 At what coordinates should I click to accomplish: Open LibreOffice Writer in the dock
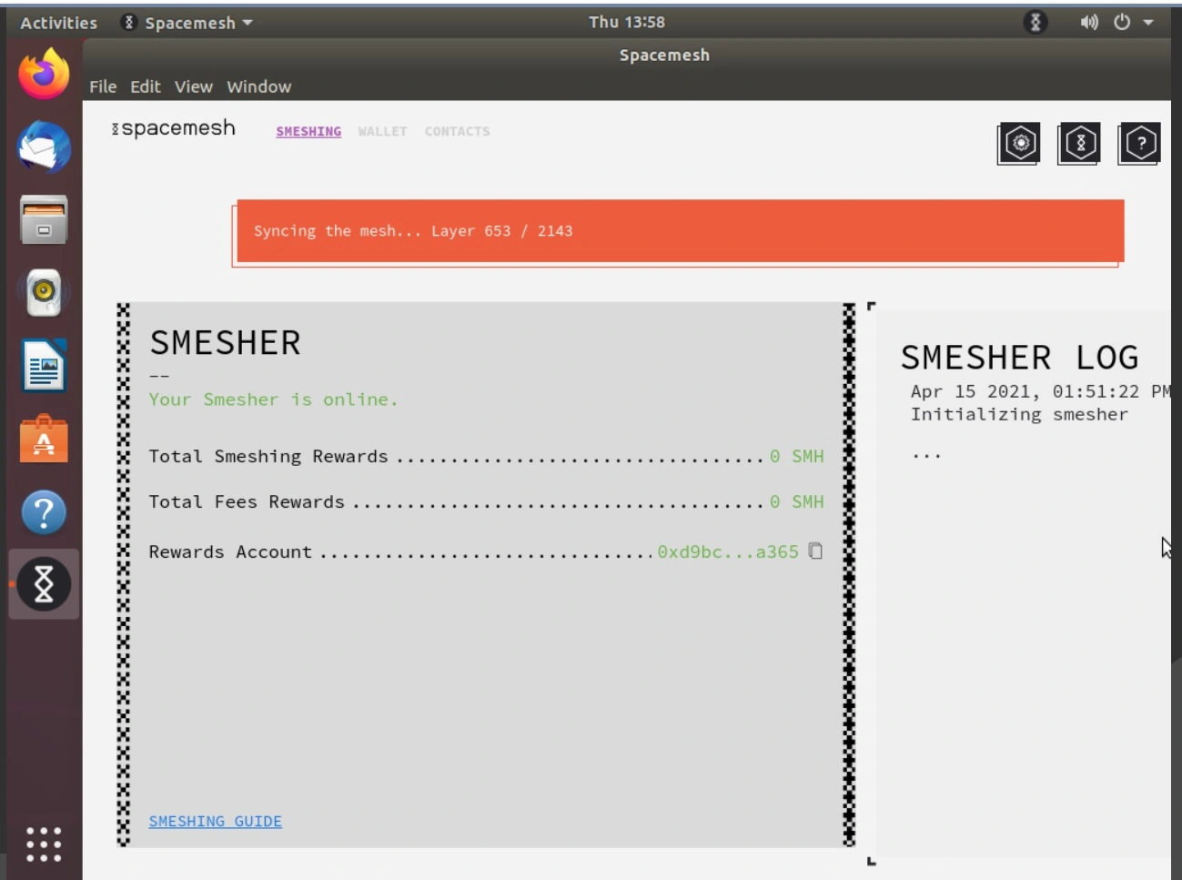point(44,365)
